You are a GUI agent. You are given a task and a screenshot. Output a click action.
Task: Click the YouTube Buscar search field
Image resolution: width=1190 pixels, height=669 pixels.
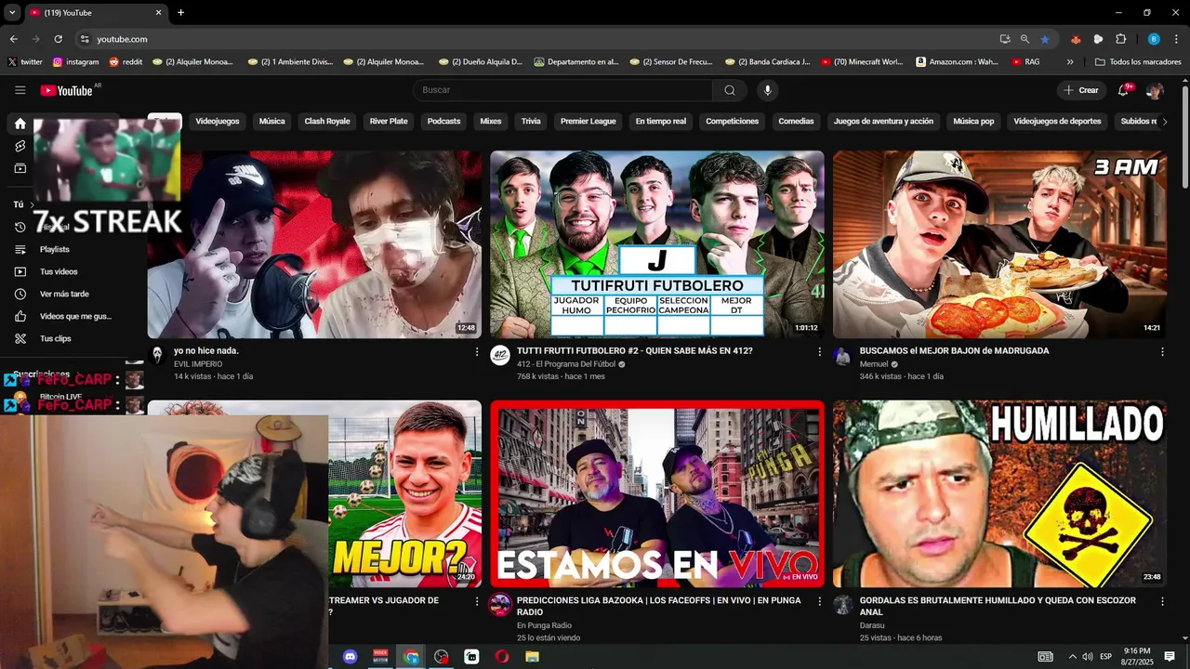coord(562,90)
